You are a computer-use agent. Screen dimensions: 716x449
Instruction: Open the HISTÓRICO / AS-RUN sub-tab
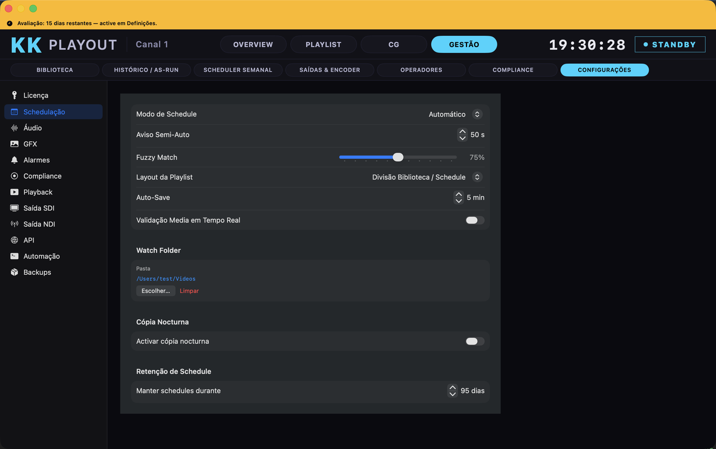[x=146, y=70]
